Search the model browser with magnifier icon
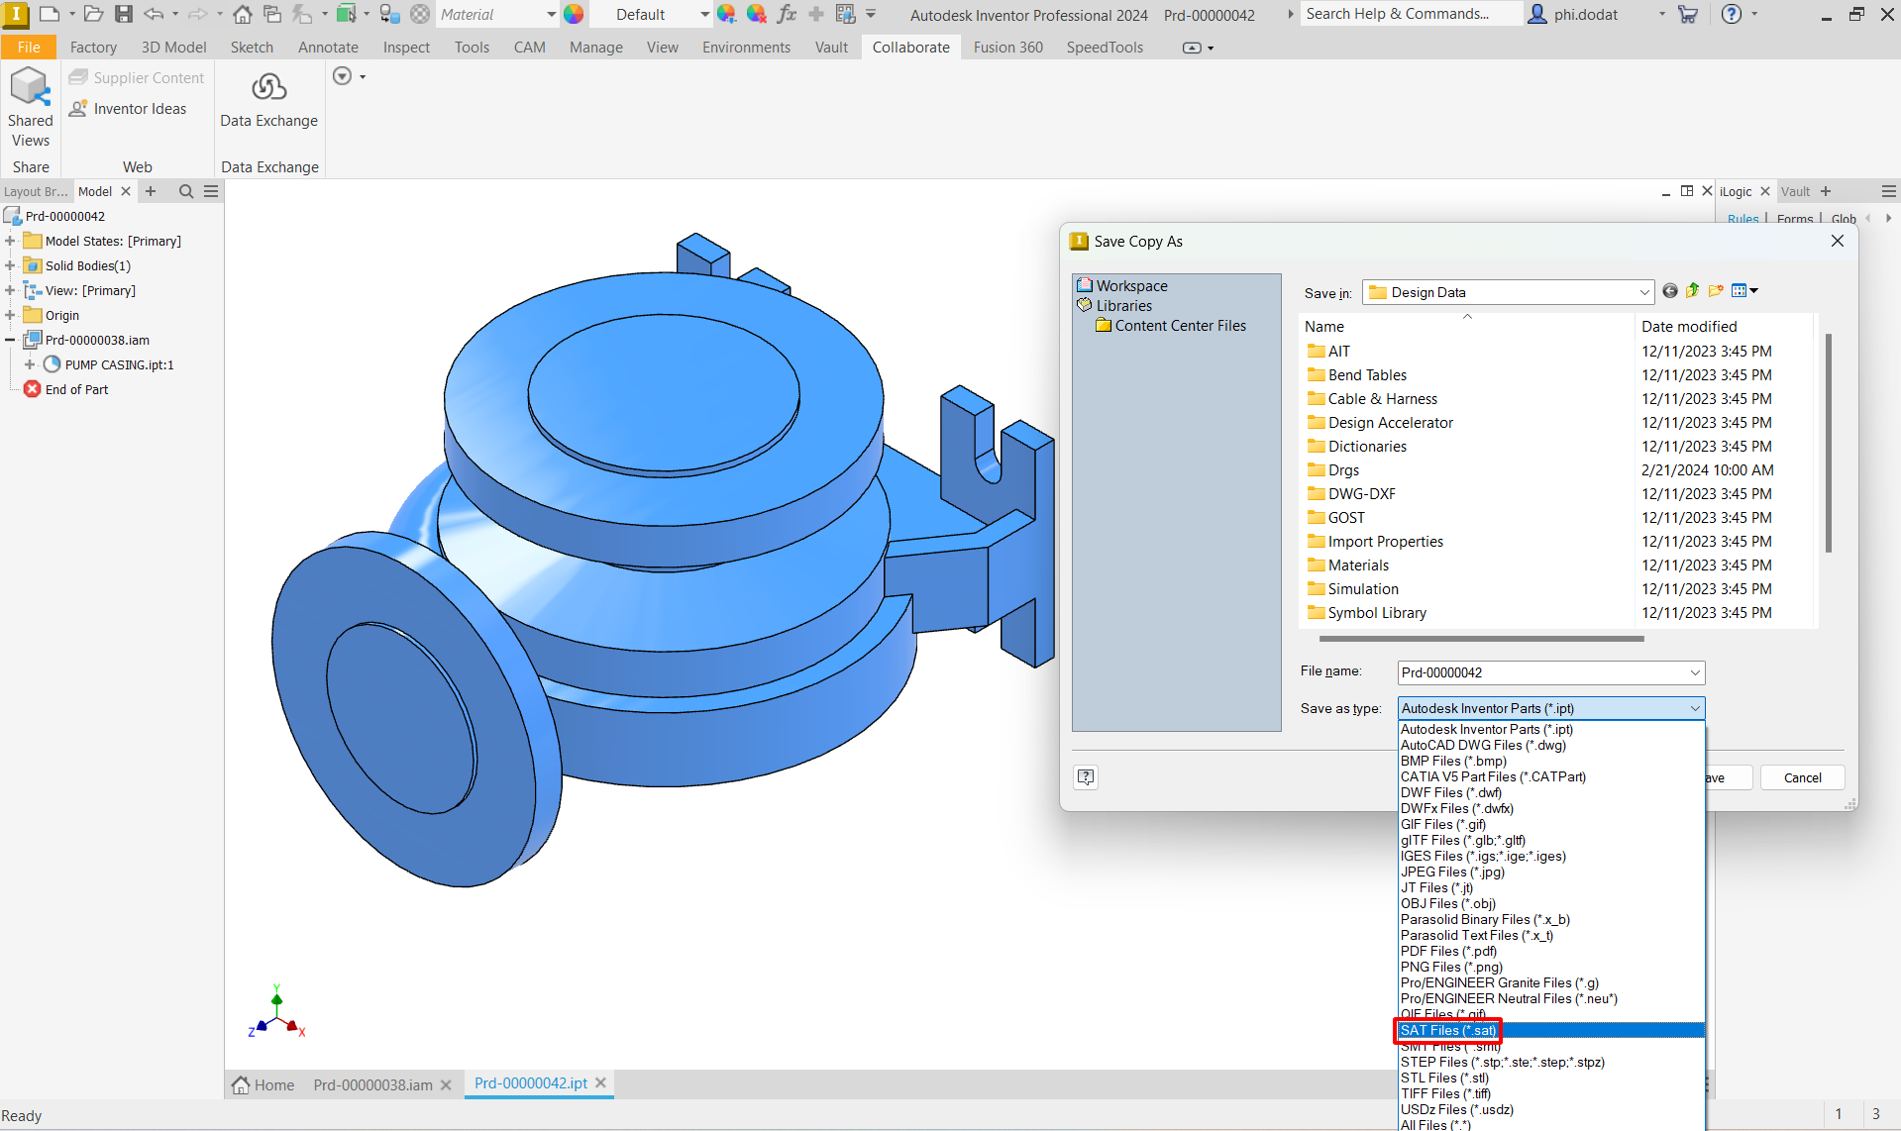This screenshot has width=1901, height=1131. (x=185, y=191)
